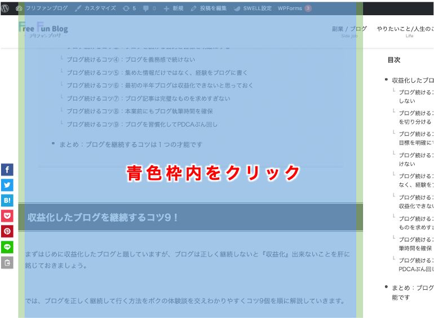Jump to ブログ続けるコツ⑧ in contents list
The height and width of the screenshot is (318, 434).
coord(140,111)
